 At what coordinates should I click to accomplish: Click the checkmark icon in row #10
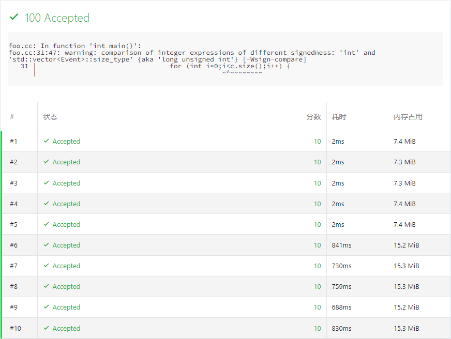pyautogui.click(x=47, y=328)
